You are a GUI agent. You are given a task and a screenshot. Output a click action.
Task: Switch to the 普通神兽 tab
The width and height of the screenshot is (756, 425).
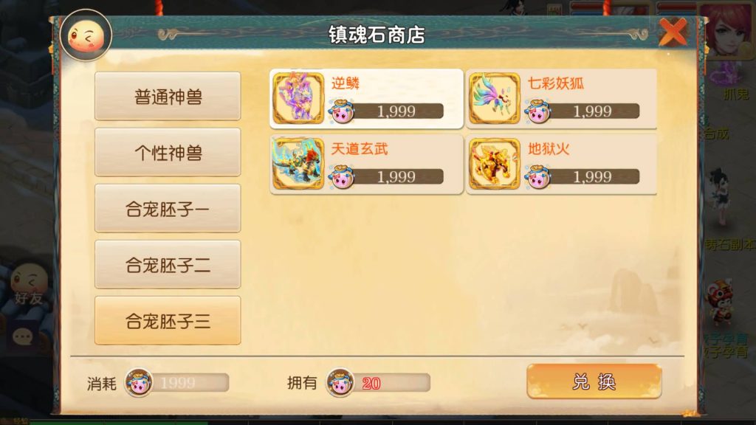pyautogui.click(x=168, y=97)
